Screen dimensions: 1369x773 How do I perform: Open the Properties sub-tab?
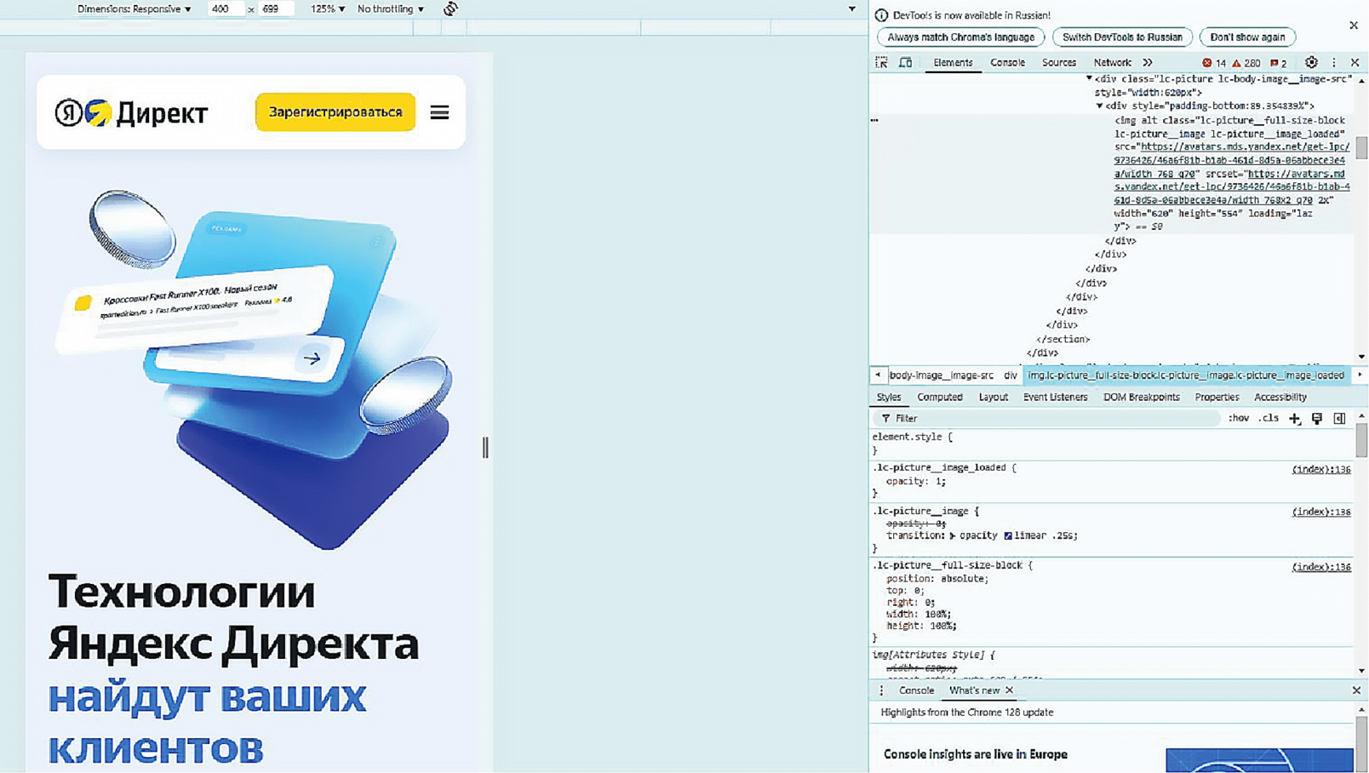pyautogui.click(x=1217, y=398)
